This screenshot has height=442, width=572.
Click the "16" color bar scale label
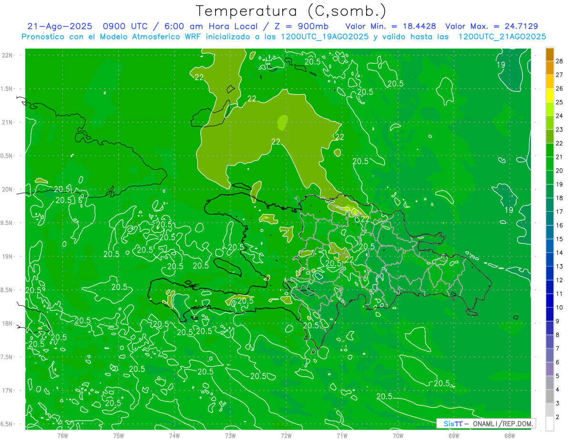pos(560,225)
